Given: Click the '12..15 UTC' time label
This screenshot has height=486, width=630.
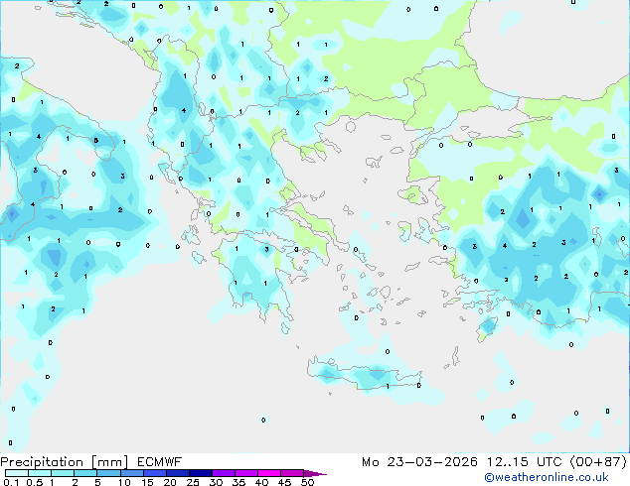Looking at the screenshot, I should coord(525,462).
